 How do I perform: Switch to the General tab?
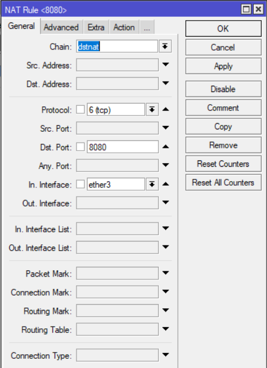[x=21, y=26]
